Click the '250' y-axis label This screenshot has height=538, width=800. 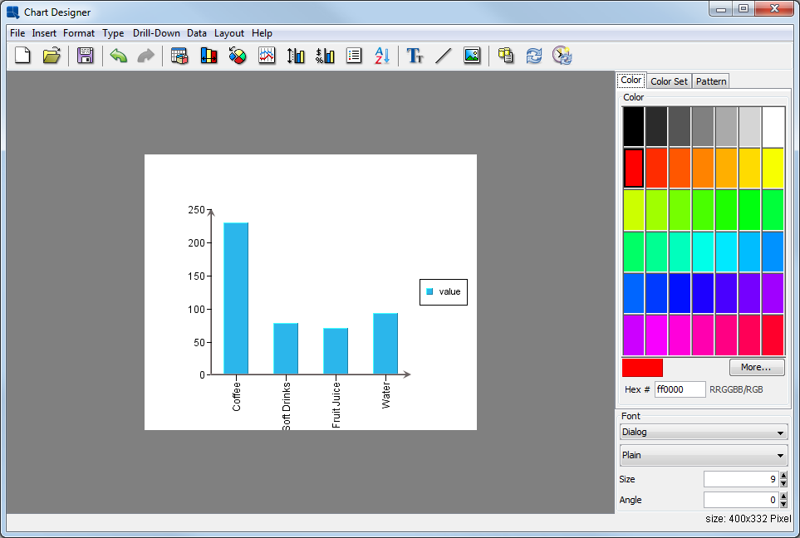[196, 209]
